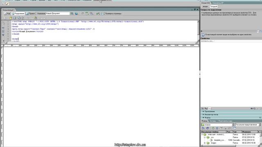This screenshot has width=262, height=147.
Task: Open the Локальное представление view dropdown
Action: point(248,125)
